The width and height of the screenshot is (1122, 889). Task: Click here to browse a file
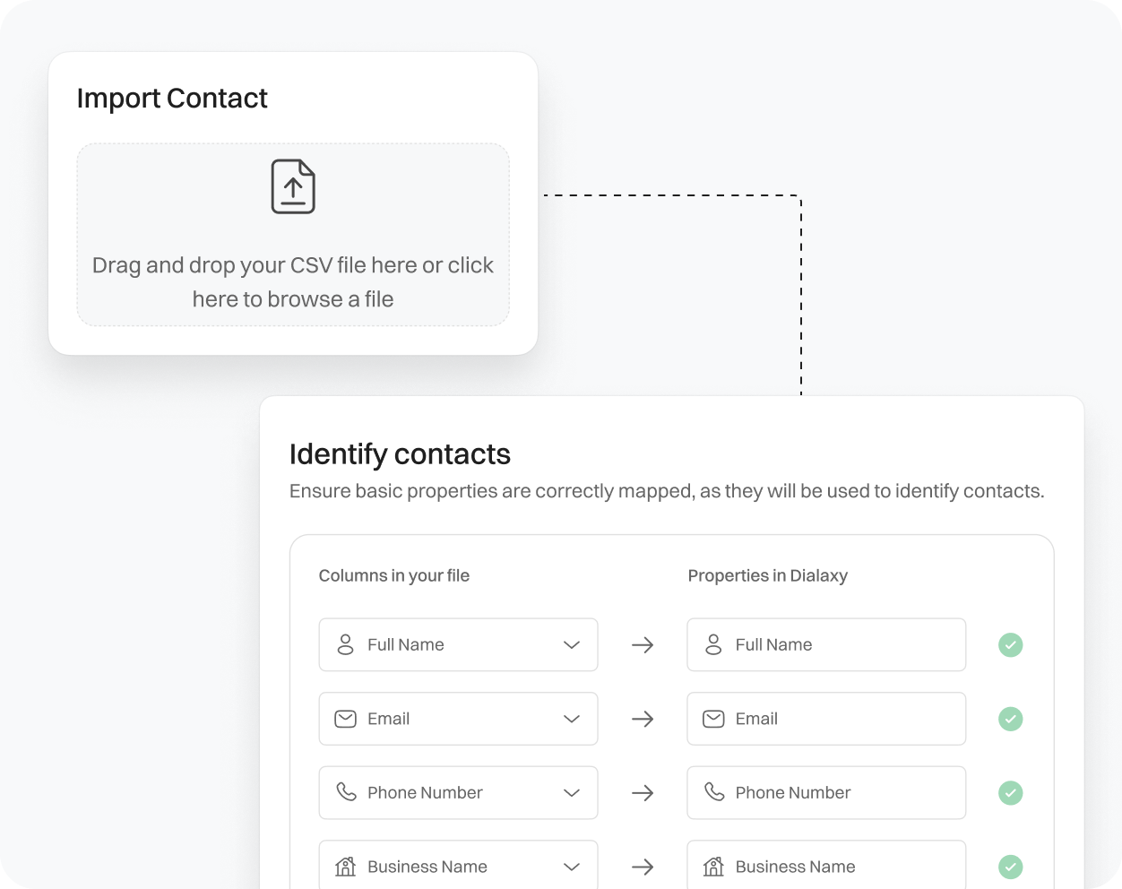pyautogui.click(x=293, y=281)
